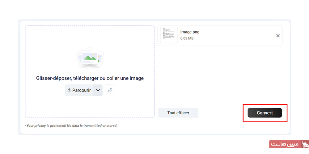Viewport: 309px width, 154px height.
Task: Click the Convert button
Action: [x=265, y=113]
